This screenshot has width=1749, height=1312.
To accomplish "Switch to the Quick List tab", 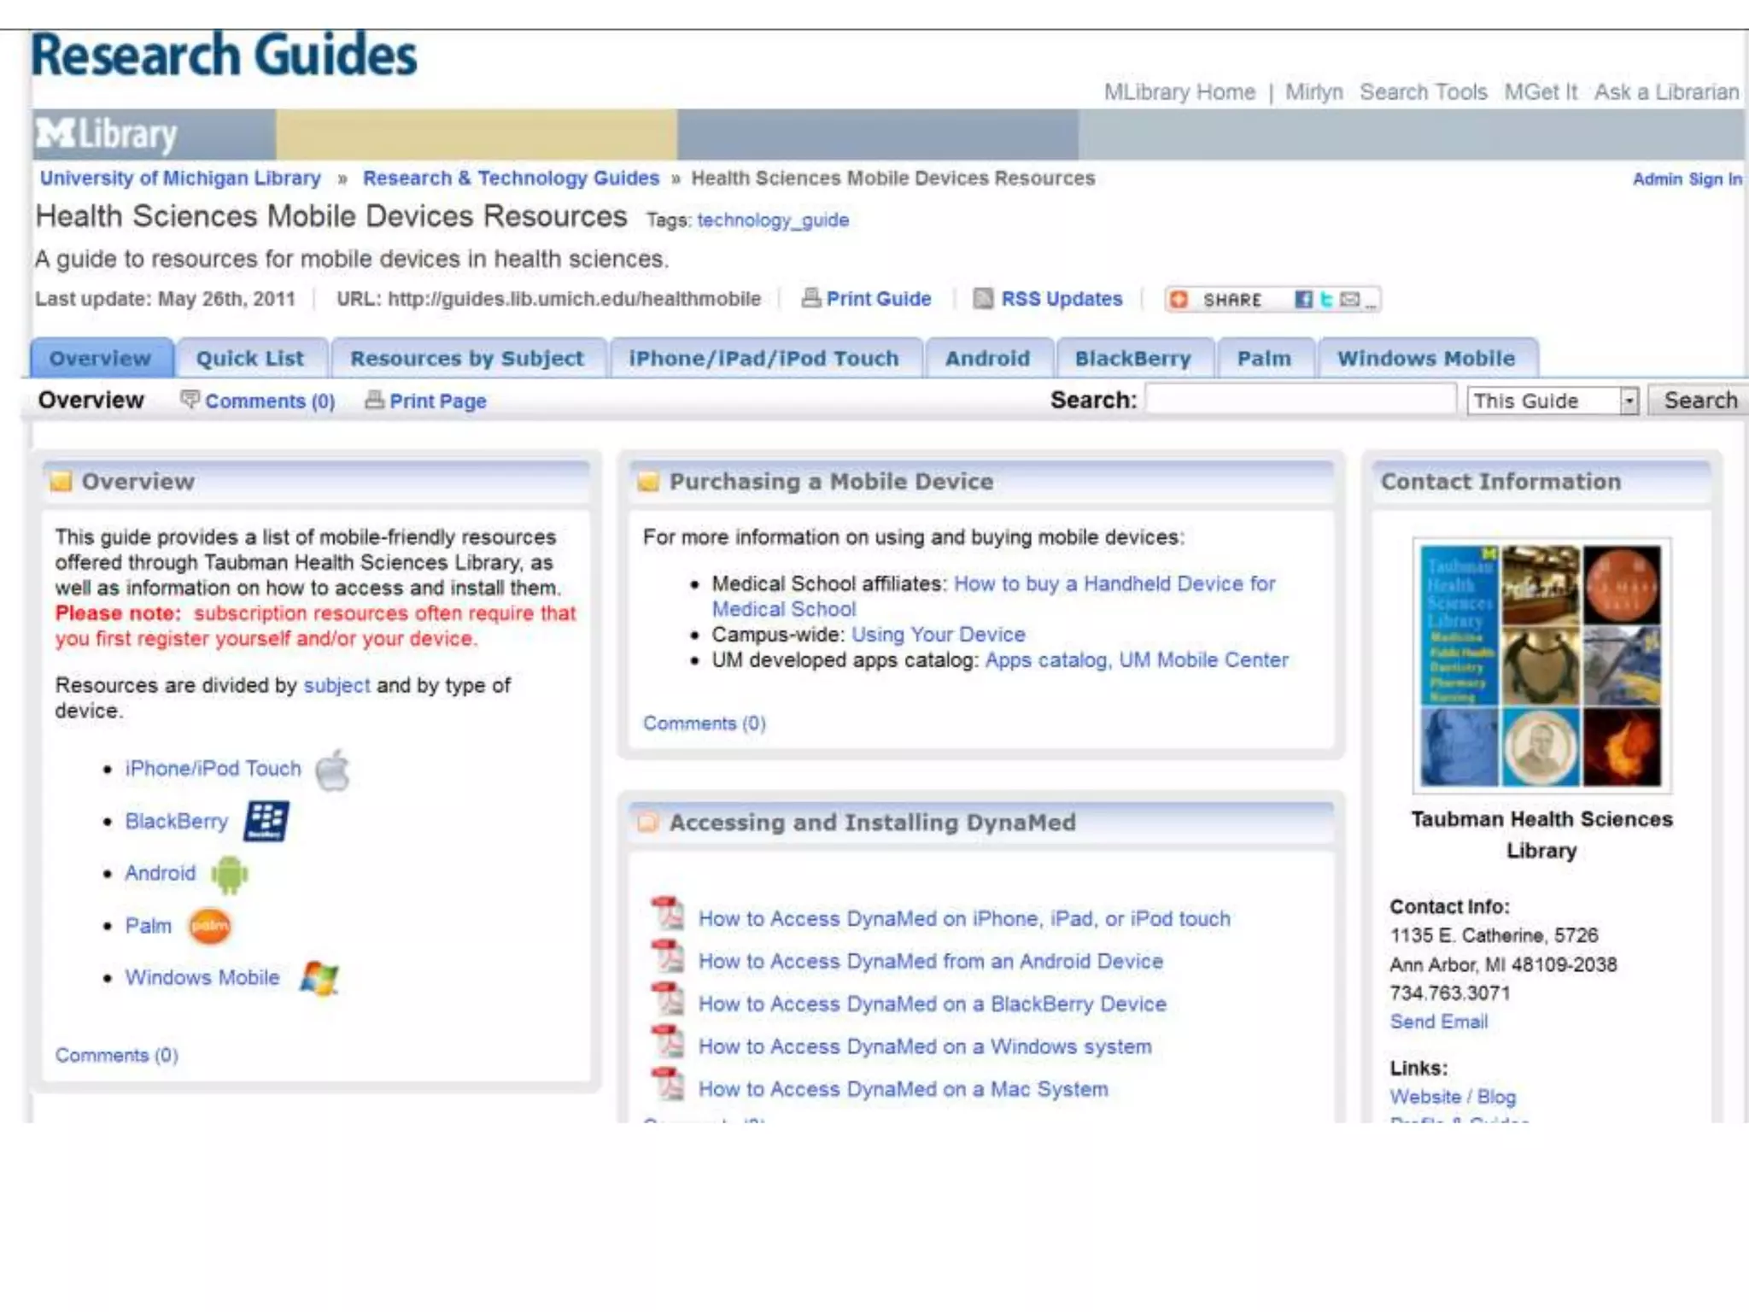I will click(250, 359).
